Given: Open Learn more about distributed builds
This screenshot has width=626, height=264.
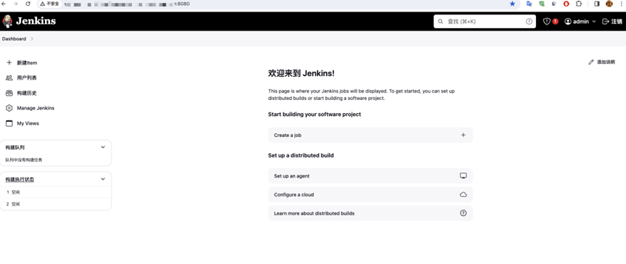Looking at the screenshot, I should (x=371, y=213).
